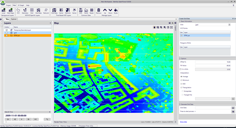Expand the Legend side tab
236x128 pixels.
coord(175,28)
